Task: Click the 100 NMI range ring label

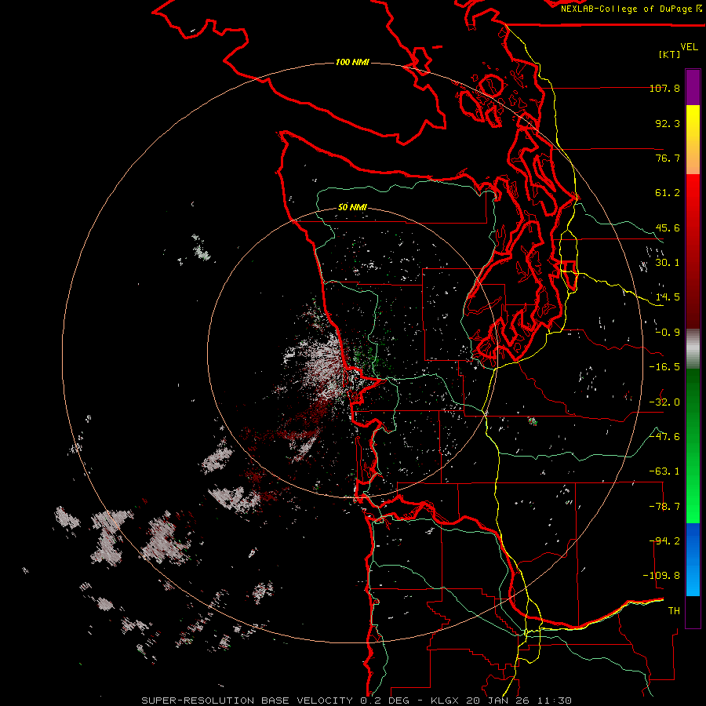Action: 352,62
